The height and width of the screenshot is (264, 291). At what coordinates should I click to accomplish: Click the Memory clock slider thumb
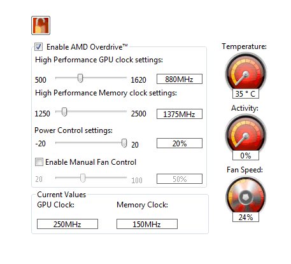pyautogui.click(x=64, y=112)
